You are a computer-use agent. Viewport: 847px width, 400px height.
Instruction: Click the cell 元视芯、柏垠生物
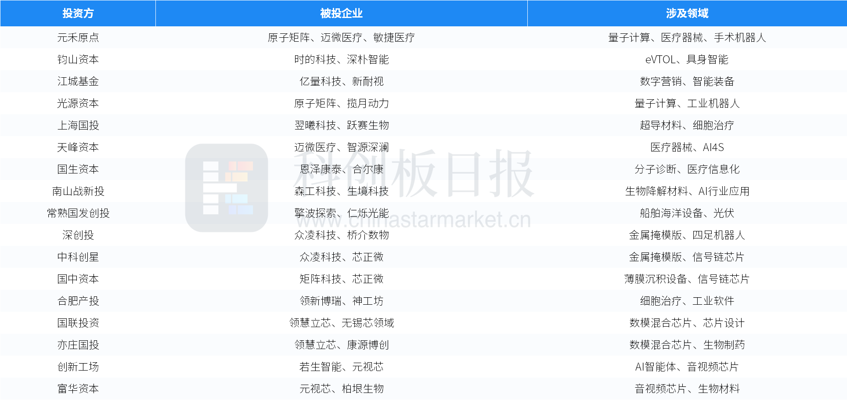[342, 389]
